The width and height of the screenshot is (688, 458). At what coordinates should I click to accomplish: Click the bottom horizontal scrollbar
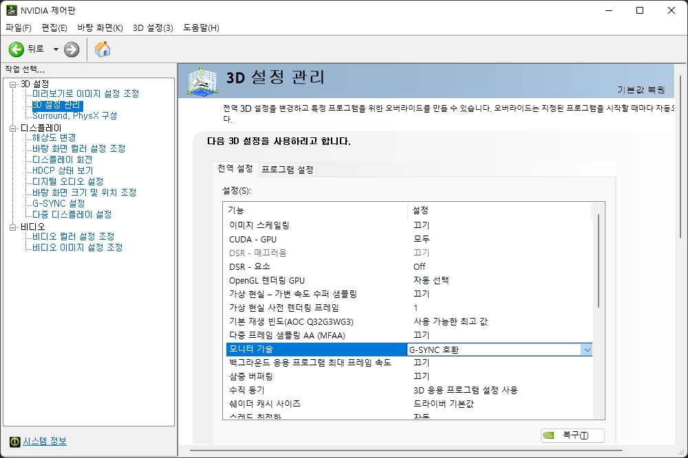[x=406, y=450]
